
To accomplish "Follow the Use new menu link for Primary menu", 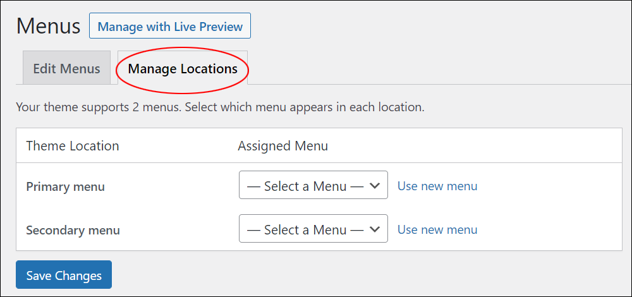I will 437,186.
